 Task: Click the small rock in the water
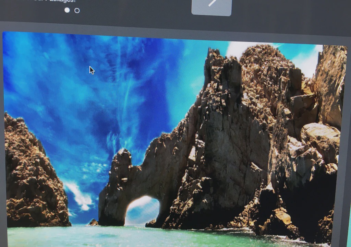point(94,222)
